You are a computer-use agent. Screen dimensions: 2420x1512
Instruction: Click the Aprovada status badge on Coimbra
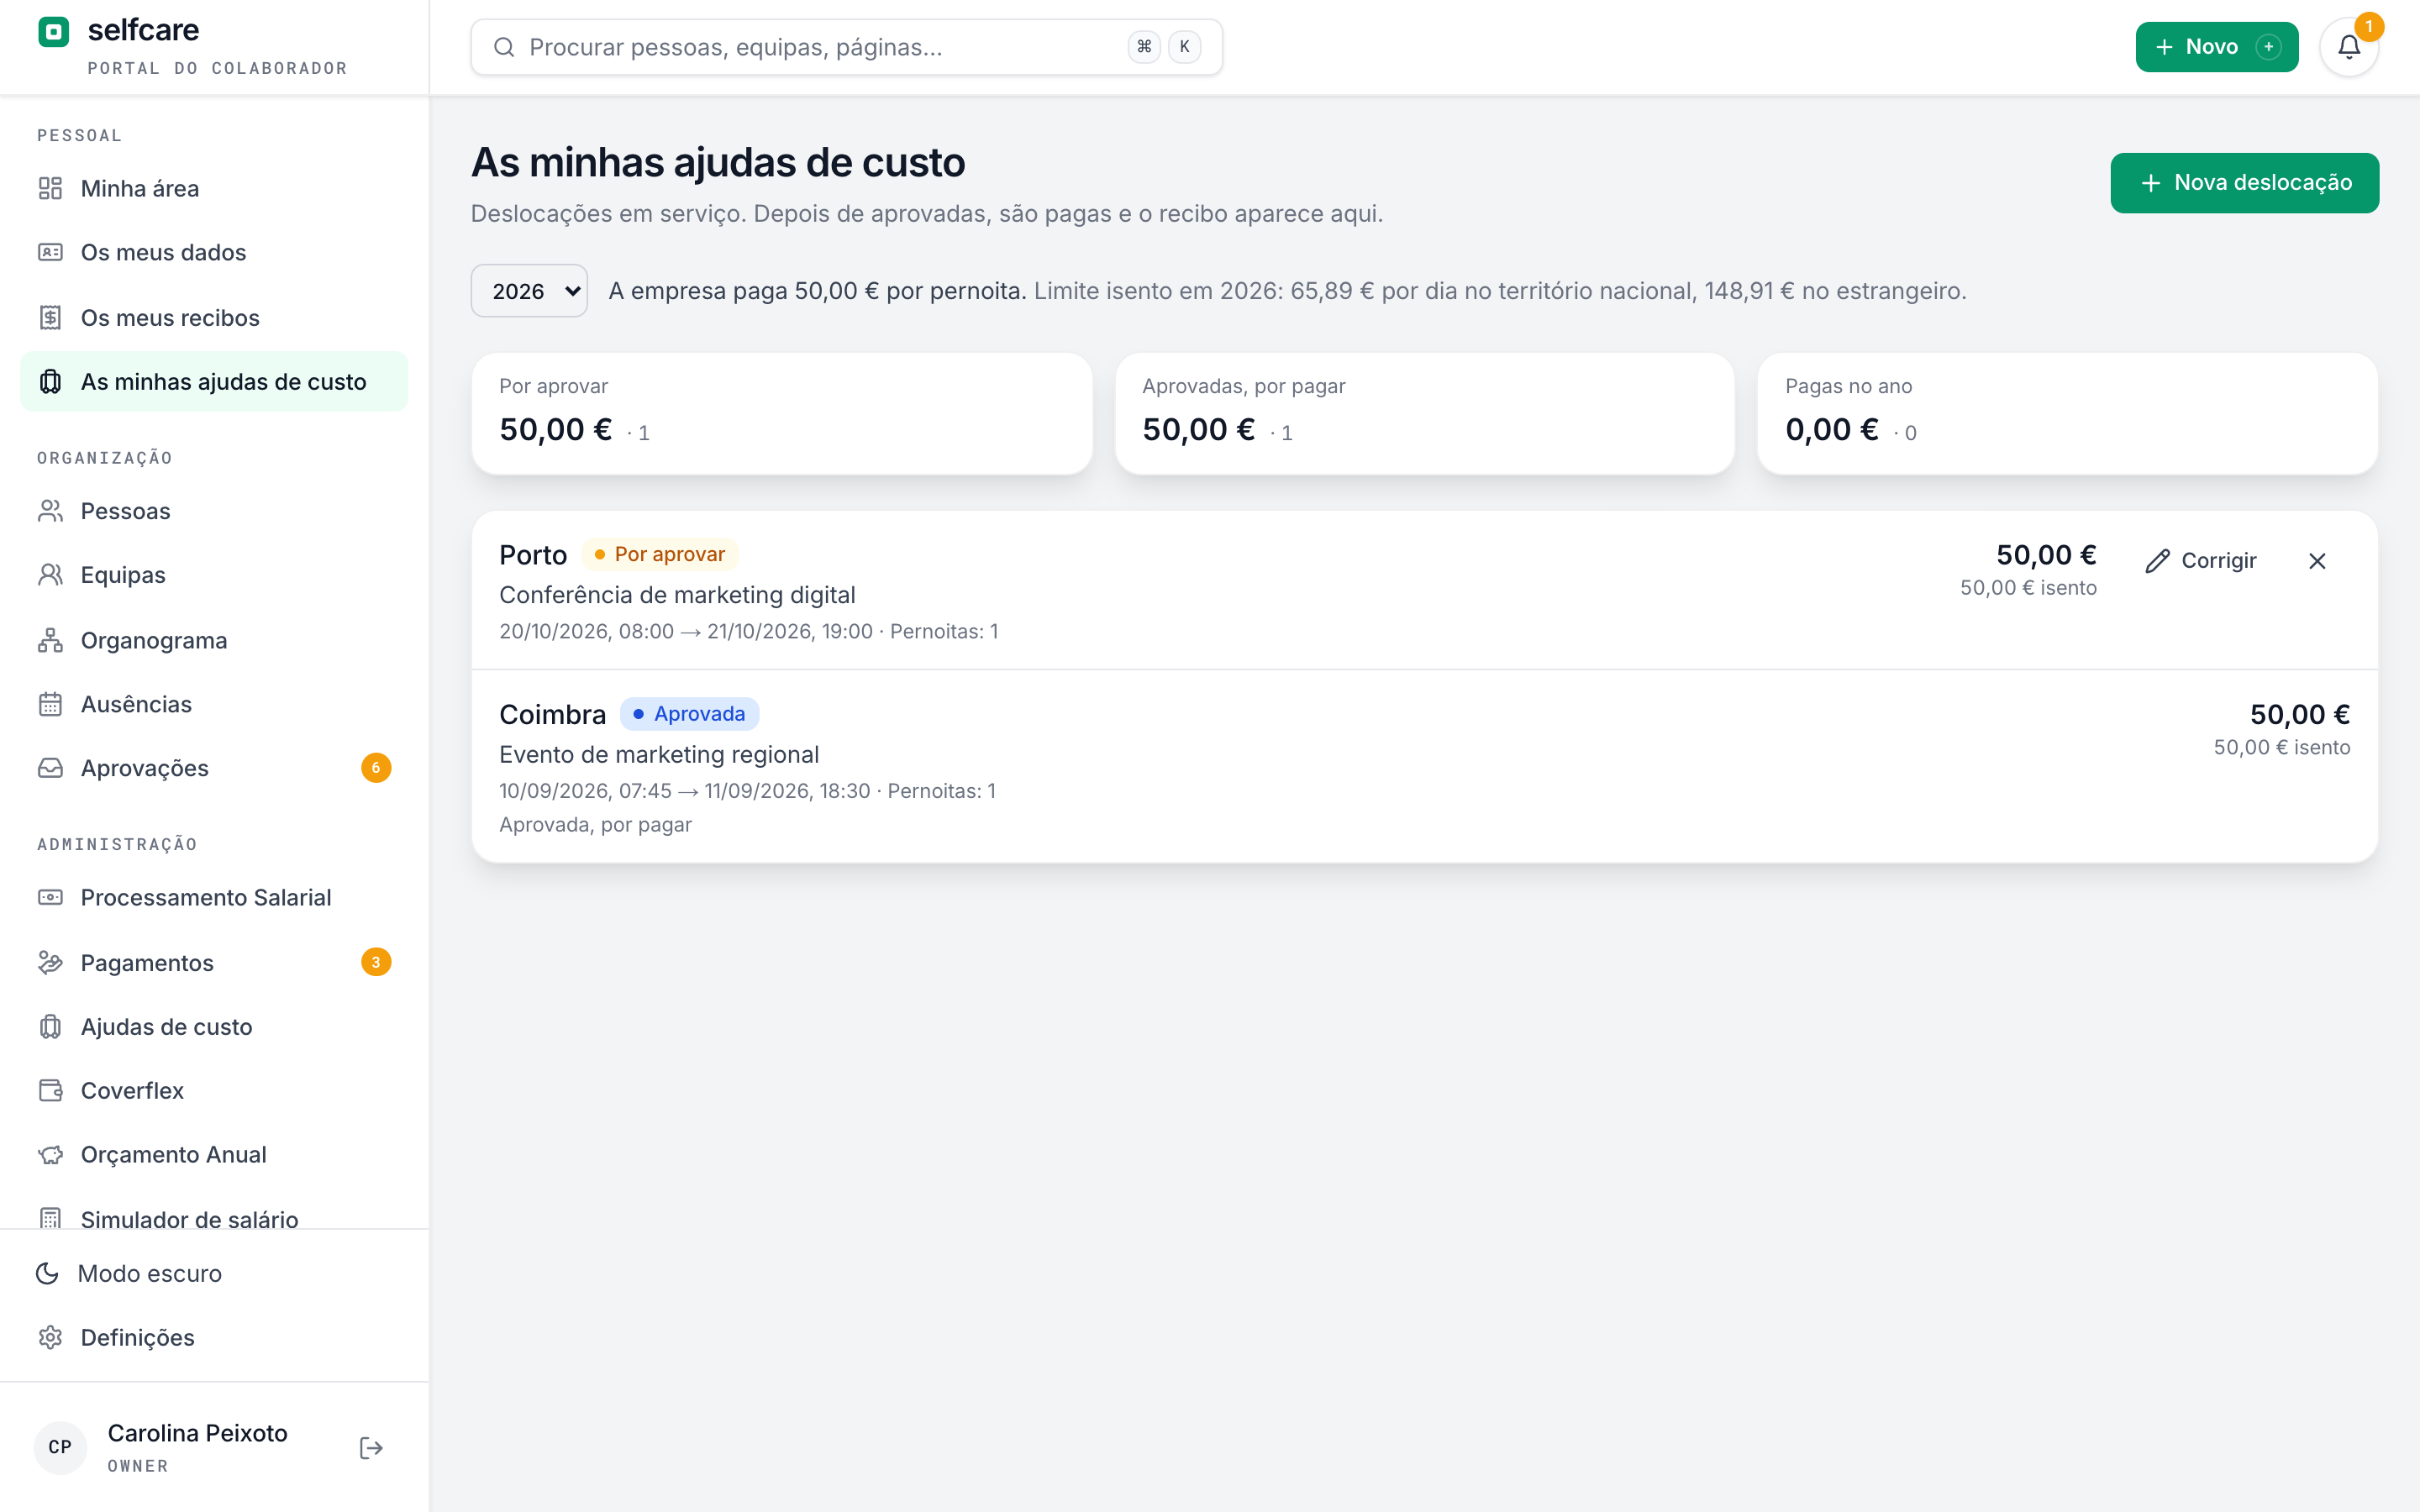point(689,714)
